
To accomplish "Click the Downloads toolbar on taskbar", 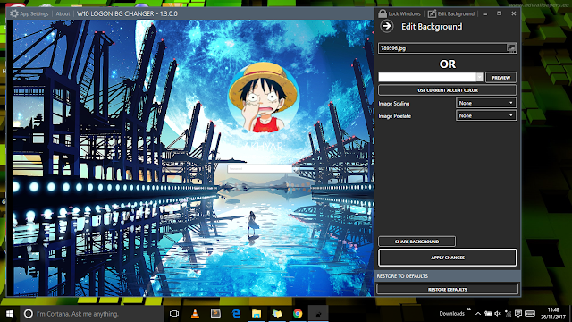I will (x=451, y=314).
